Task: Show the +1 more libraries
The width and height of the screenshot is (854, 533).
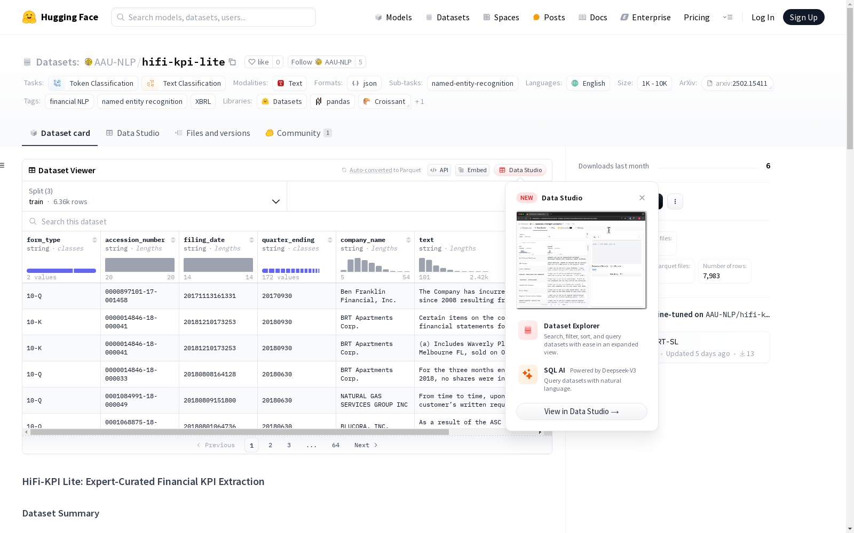Action: [420, 101]
